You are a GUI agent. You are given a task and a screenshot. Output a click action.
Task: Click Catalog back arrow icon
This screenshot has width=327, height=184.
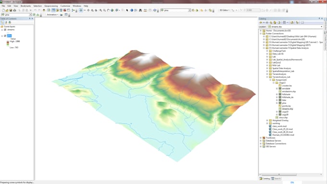261,23
